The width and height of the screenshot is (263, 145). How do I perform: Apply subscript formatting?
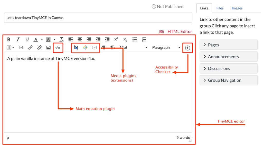coord(125,40)
